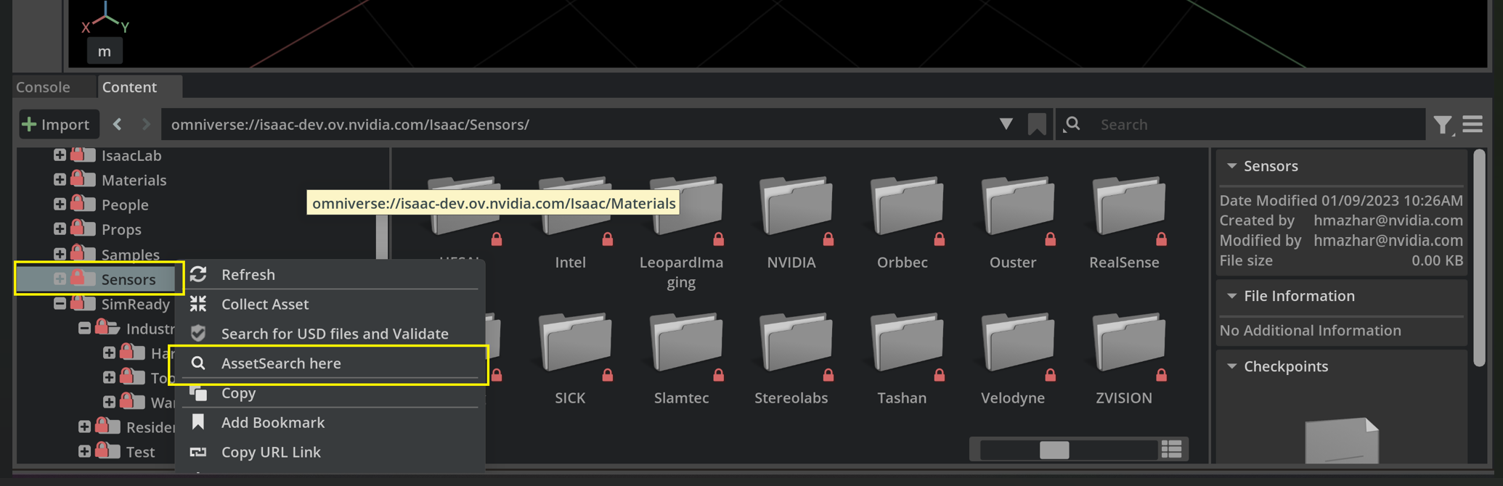Go forward with the right arrow

[146, 124]
